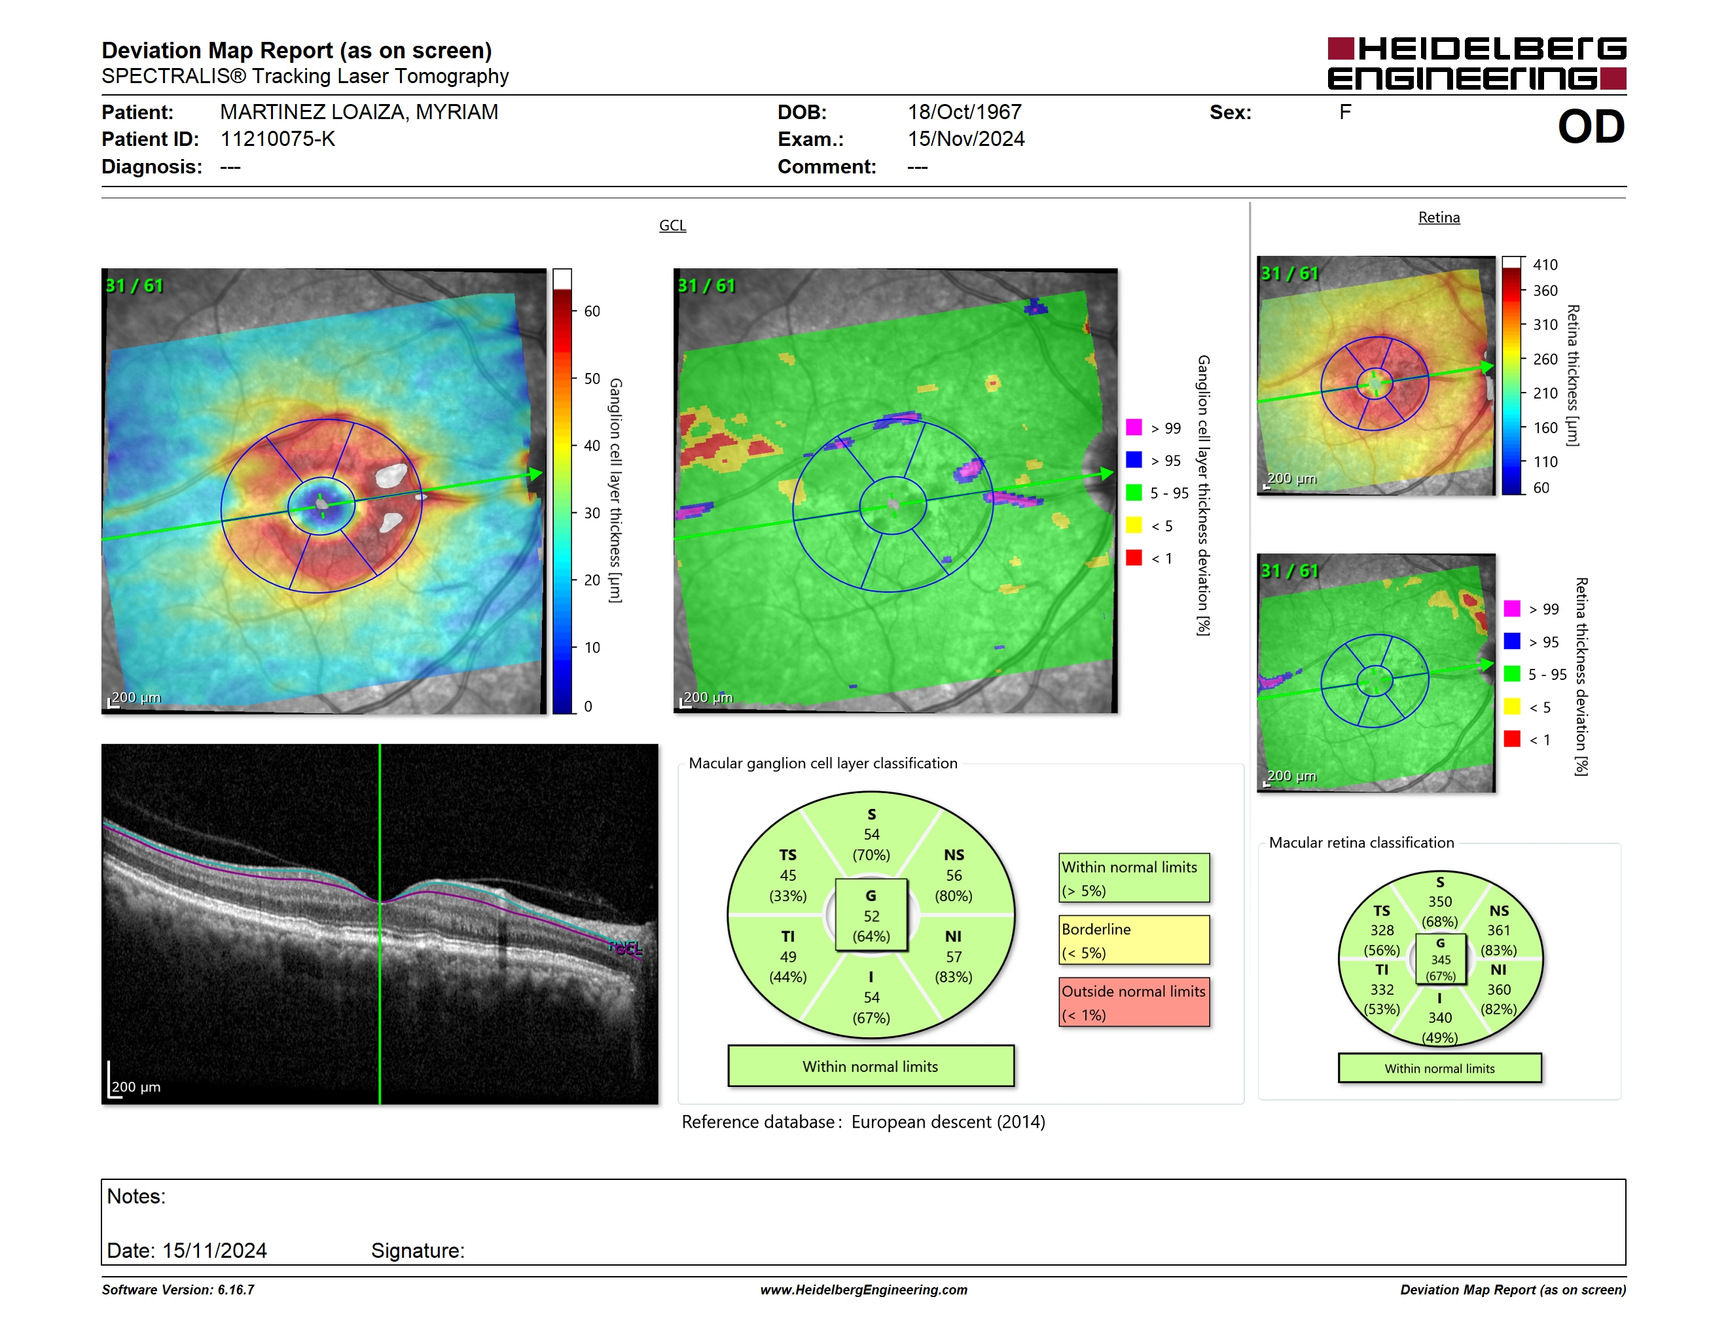Screen dimensions: 1728x1335
Task: Open the www.HeidelbergEngineering.com link
Action: pos(863,1290)
